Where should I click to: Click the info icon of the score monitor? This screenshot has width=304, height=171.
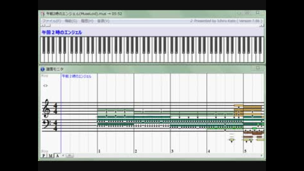pyautogui.click(x=42, y=69)
